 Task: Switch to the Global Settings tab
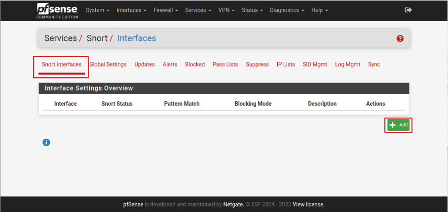(x=108, y=64)
